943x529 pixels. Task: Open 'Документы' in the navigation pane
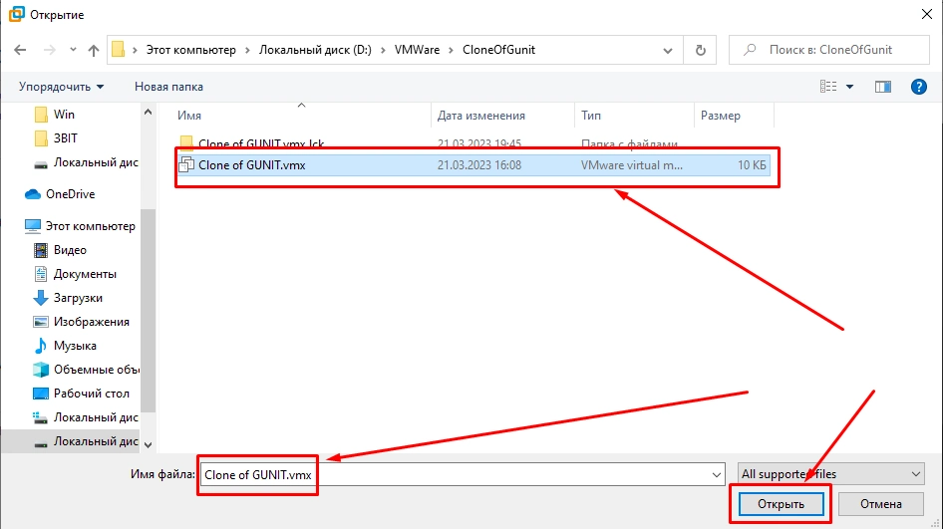(85, 274)
